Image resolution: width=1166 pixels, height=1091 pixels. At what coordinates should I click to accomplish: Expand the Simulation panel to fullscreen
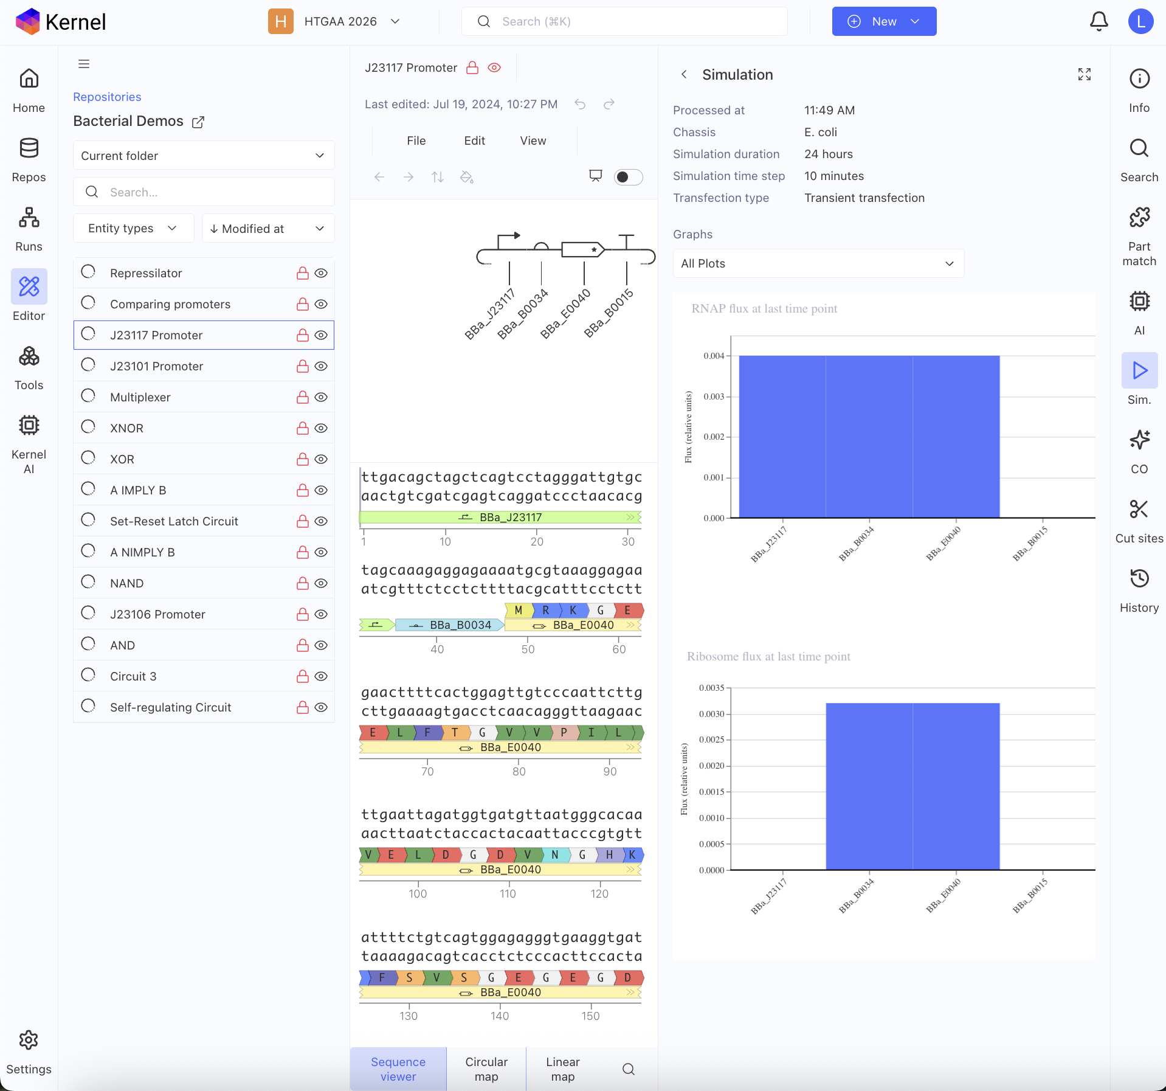[1084, 74]
